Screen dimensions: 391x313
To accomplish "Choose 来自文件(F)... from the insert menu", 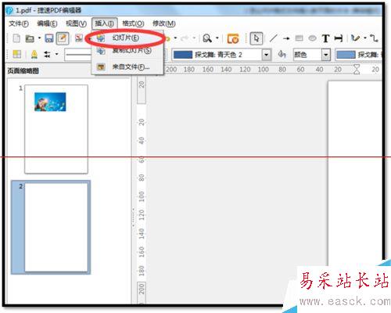I will (x=127, y=67).
